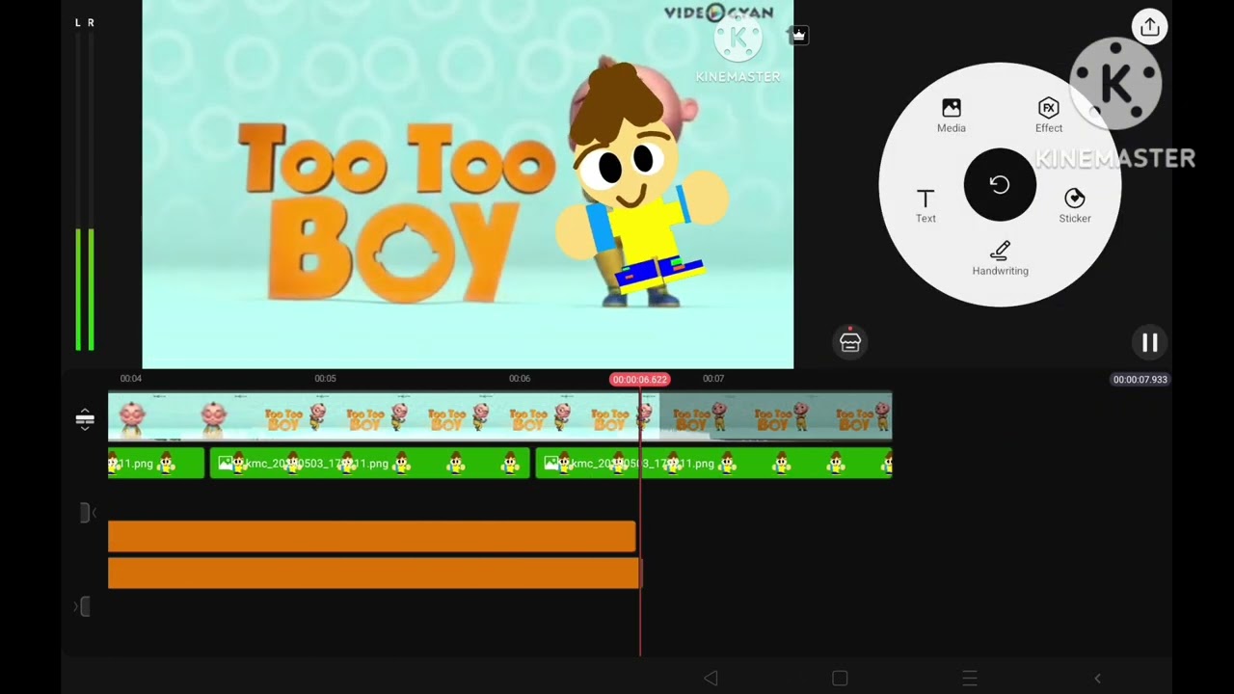Open the Handwriting tool
1234x694 pixels.
(1001, 258)
